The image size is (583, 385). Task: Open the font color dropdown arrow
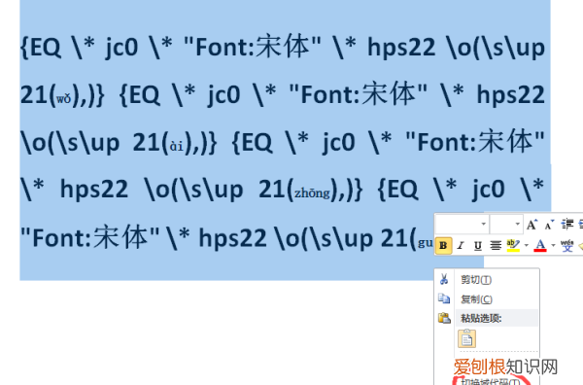click(553, 246)
